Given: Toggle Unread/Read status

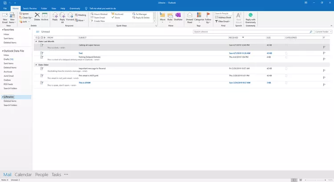Looking at the screenshot, I should pos(190,18).
